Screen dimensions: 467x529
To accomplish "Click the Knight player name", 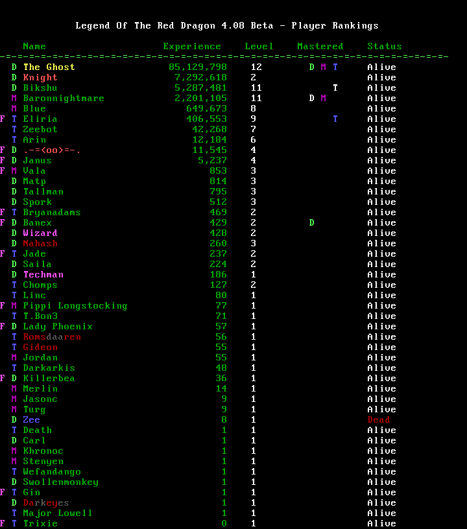I will pyautogui.click(x=40, y=78).
